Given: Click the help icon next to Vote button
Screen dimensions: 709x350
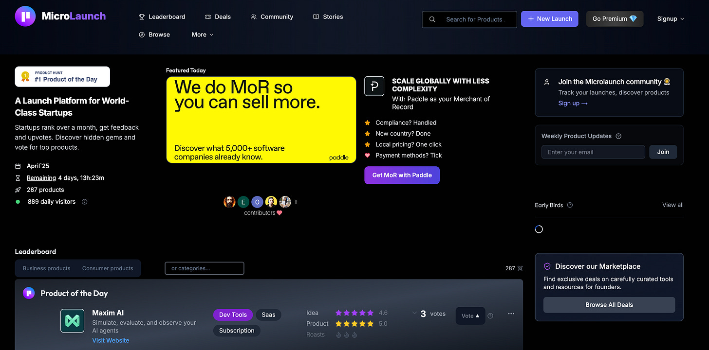Looking at the screenshot, I should (490, 316).
